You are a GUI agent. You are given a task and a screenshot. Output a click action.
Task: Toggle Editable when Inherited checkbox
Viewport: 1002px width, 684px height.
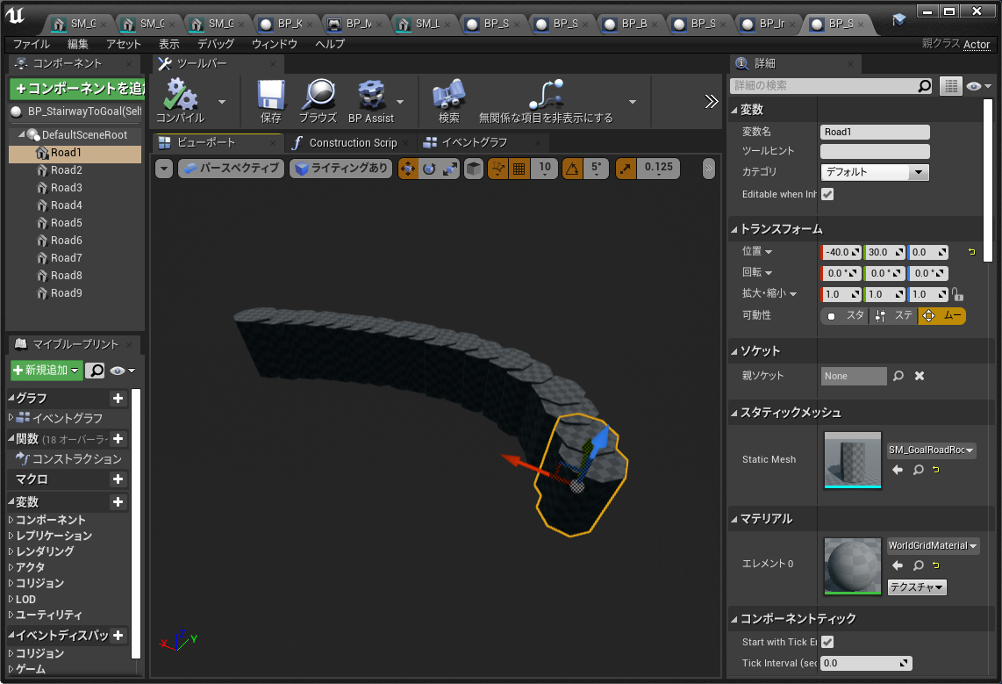[x=827, y=194]
